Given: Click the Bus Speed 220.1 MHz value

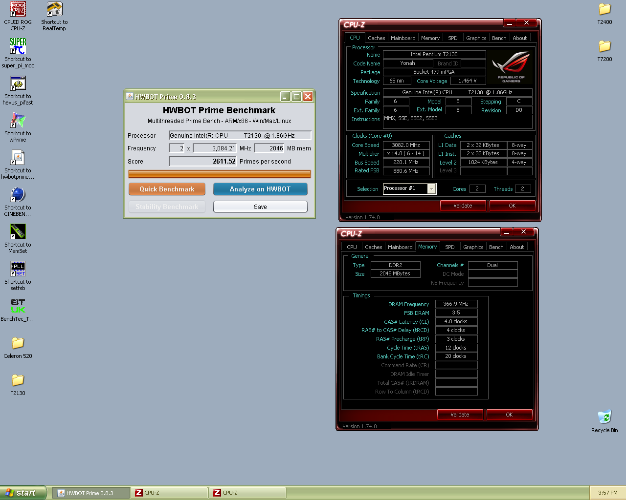Looking at the screenshot, I should coord(406,162).
